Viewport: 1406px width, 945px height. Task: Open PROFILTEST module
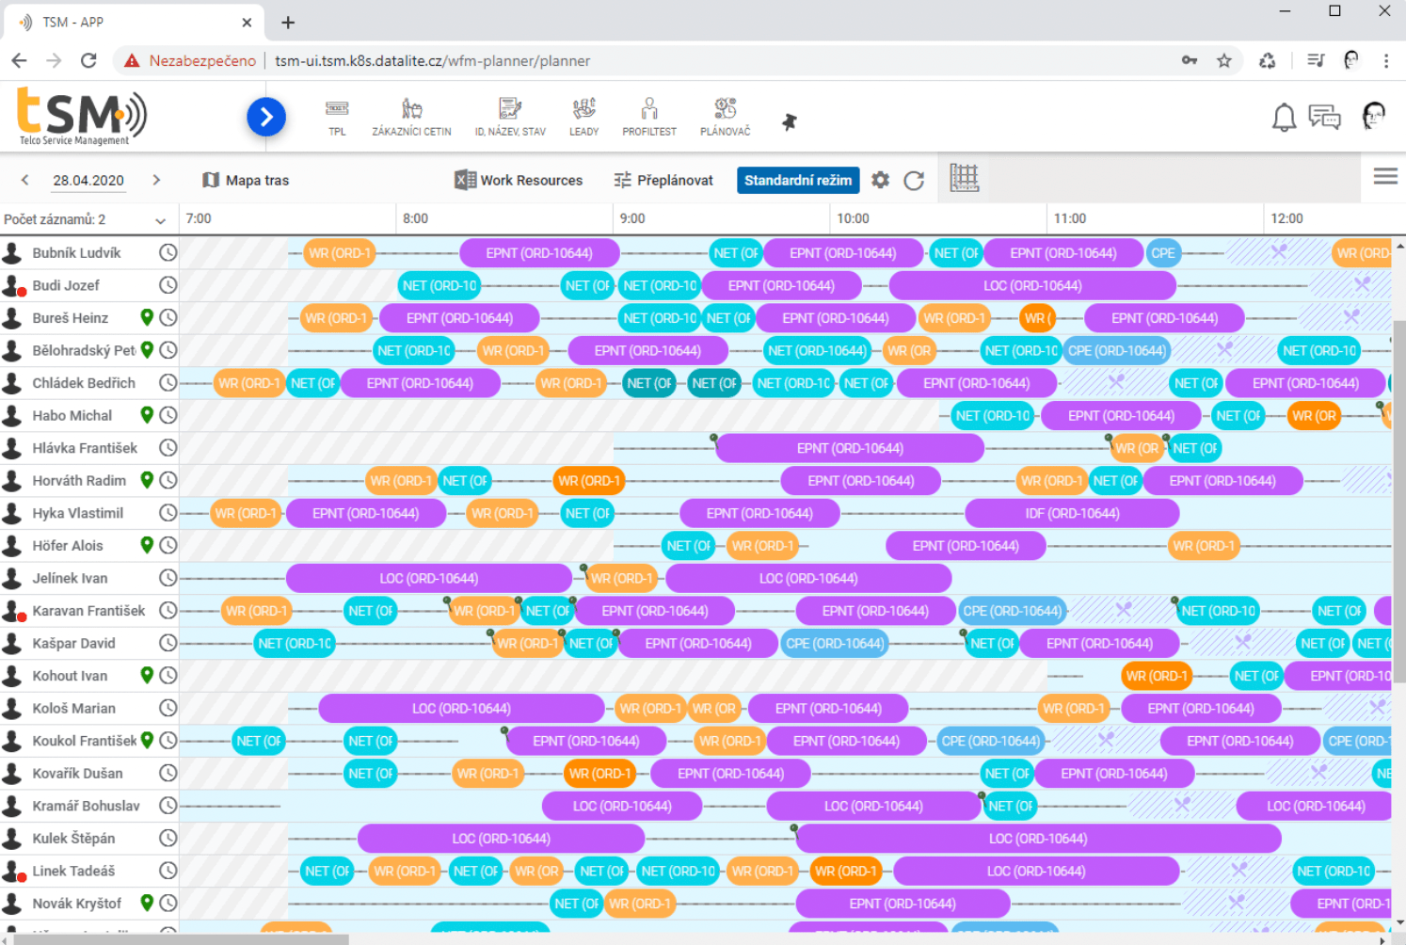coord(649,118)
